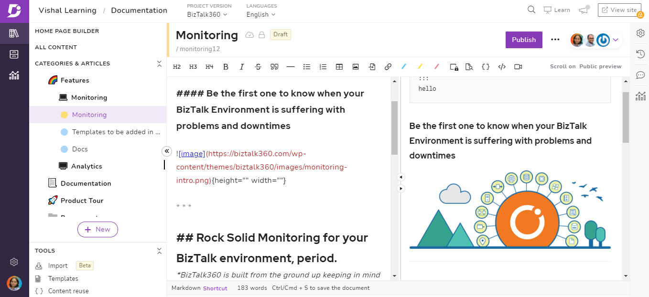The width and height of the screenshot is (649, 297).
Task: Collapse the TOOLS section
Action: pos(160,251)
